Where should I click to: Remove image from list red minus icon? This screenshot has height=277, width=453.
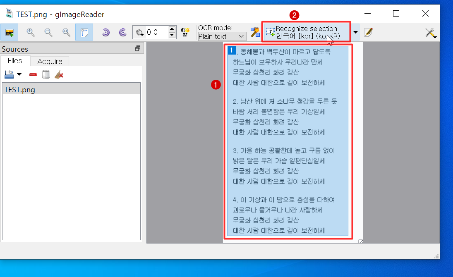(x=33, y=74)
